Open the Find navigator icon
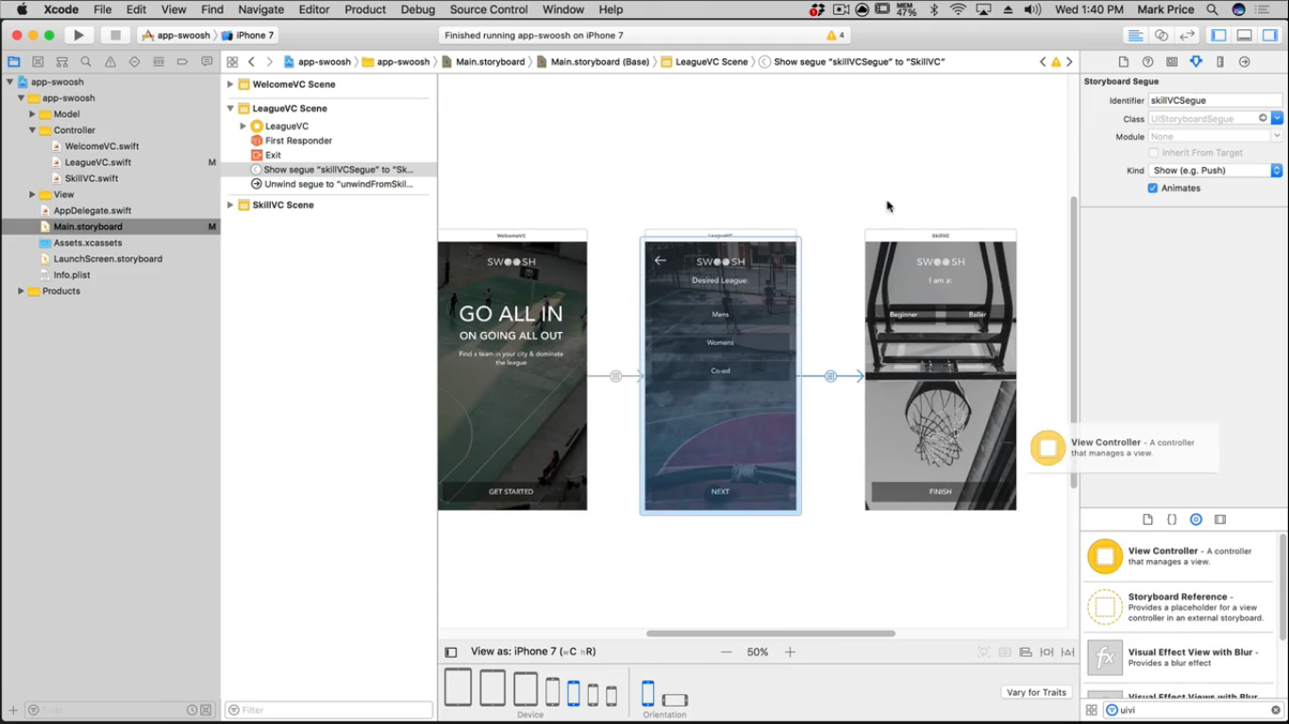This screenshot has width=1289, height=724. pos(86,61)
